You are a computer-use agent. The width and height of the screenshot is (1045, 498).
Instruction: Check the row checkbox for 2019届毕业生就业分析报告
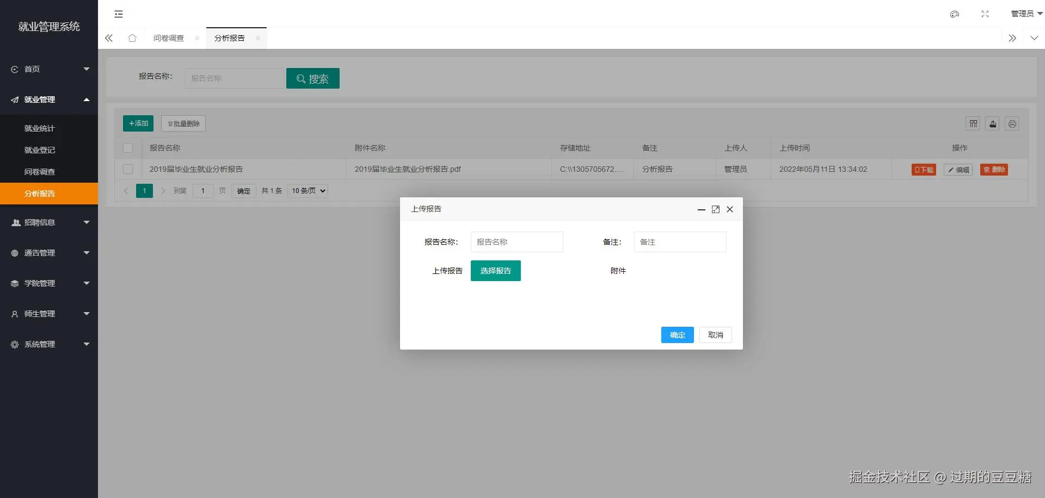[128, 169]
